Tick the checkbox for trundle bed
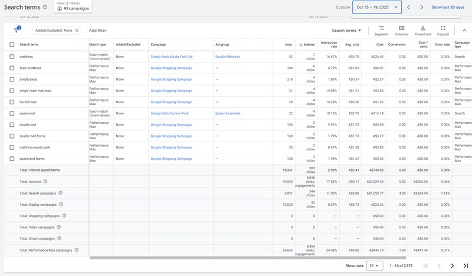The image size is (472, 276). click(12, 102)
